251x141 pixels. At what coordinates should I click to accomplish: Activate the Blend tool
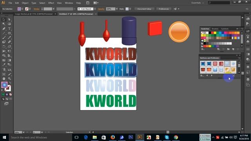[9, 65]
